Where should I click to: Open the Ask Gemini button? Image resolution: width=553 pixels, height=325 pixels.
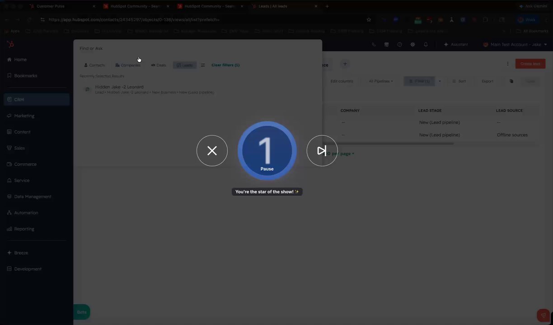(533, 6)
